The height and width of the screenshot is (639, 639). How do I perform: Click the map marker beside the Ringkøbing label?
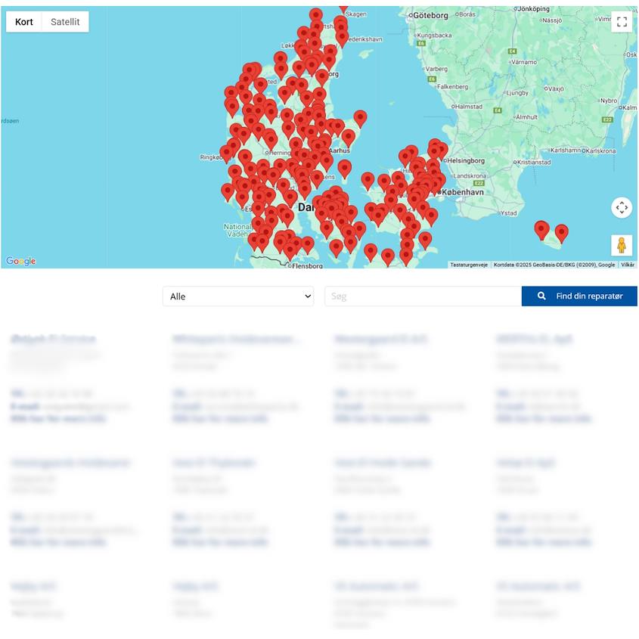click(x=226, y=152)
